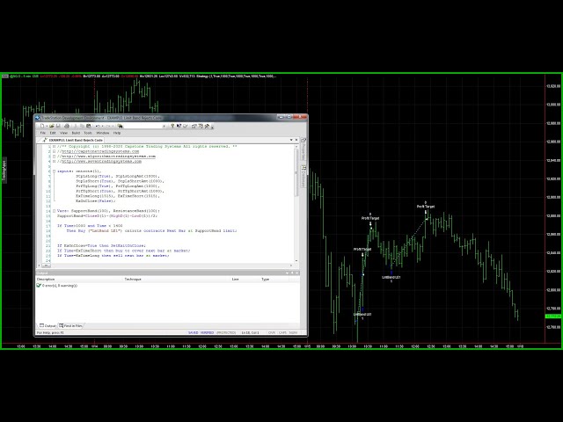
Task: Click the Redo arrow icon
Action: pyautogui.click(x=108, y=126)
